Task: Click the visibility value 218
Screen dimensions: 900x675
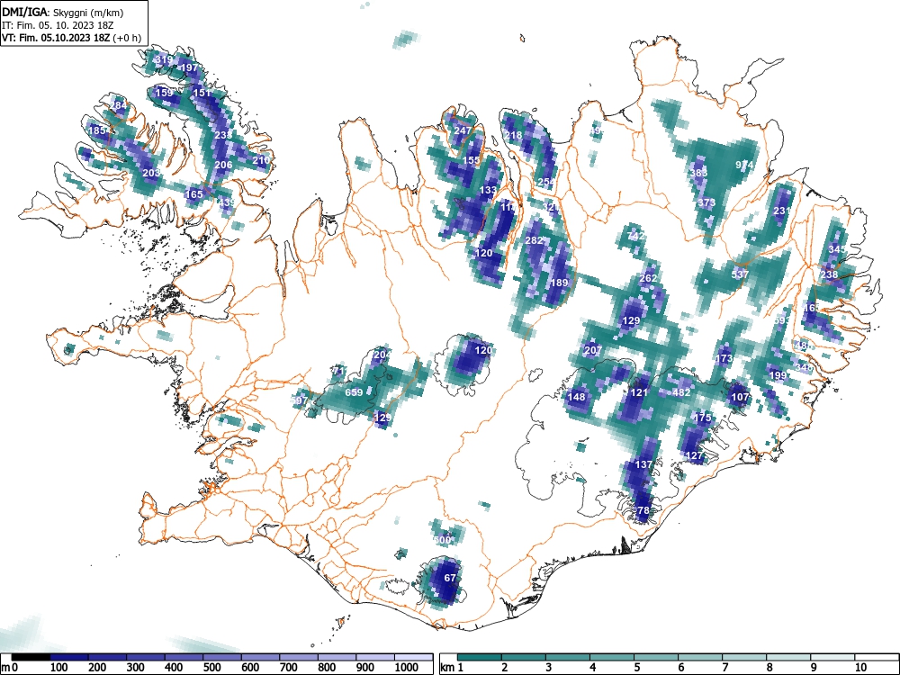Action: tap(513, 136)
